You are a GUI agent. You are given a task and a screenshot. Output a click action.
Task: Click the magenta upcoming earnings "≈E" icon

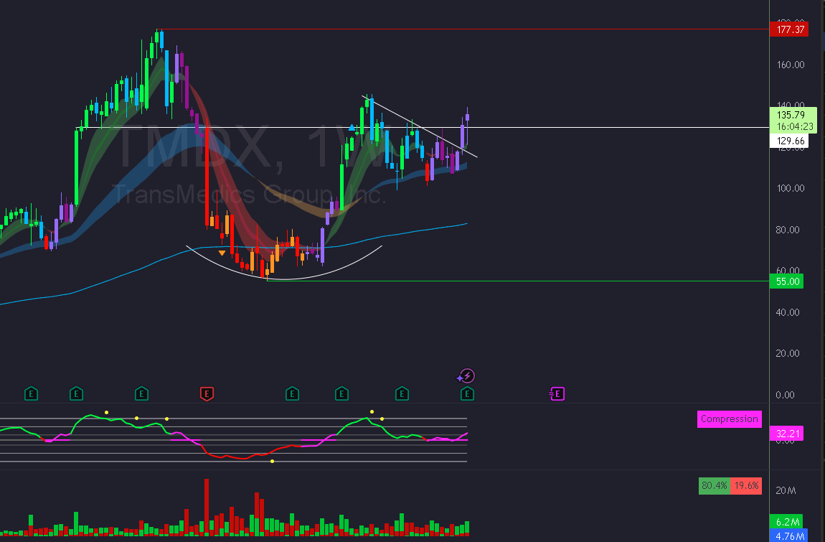point(557,393)
